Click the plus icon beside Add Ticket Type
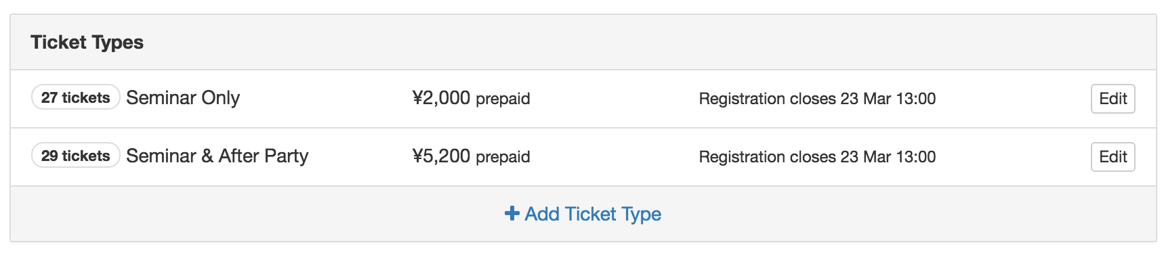Image resolution: width=1164 pixels, height=253 pixels. [x=512, y=214]
